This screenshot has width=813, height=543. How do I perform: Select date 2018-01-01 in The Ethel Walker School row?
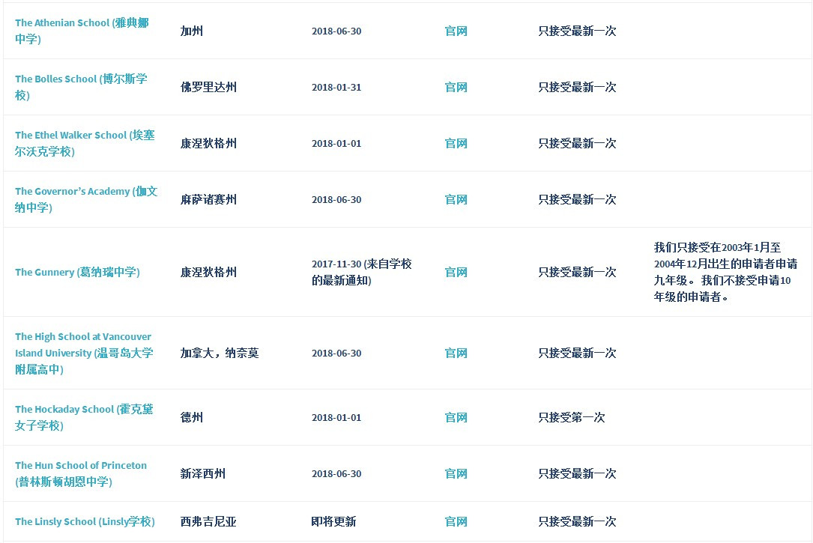(x=336, y=143)
